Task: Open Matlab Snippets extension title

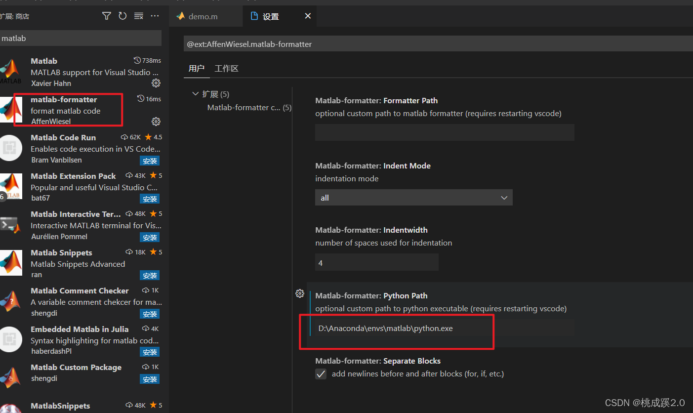Action: point(61,252)
